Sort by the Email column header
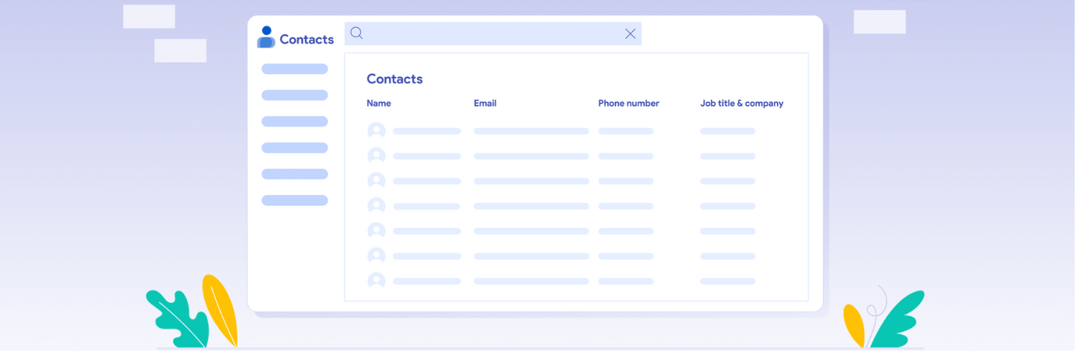 [485, 104]
